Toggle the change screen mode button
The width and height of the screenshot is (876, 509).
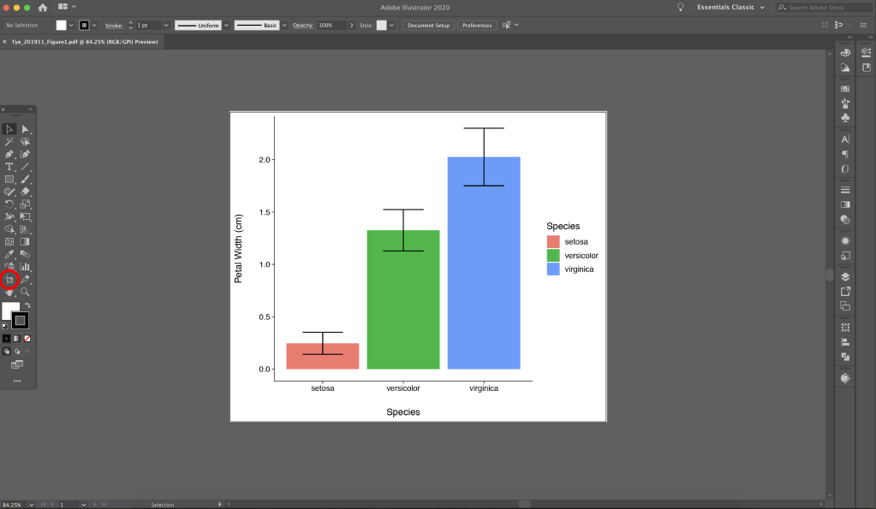click(x=16, y=364)
